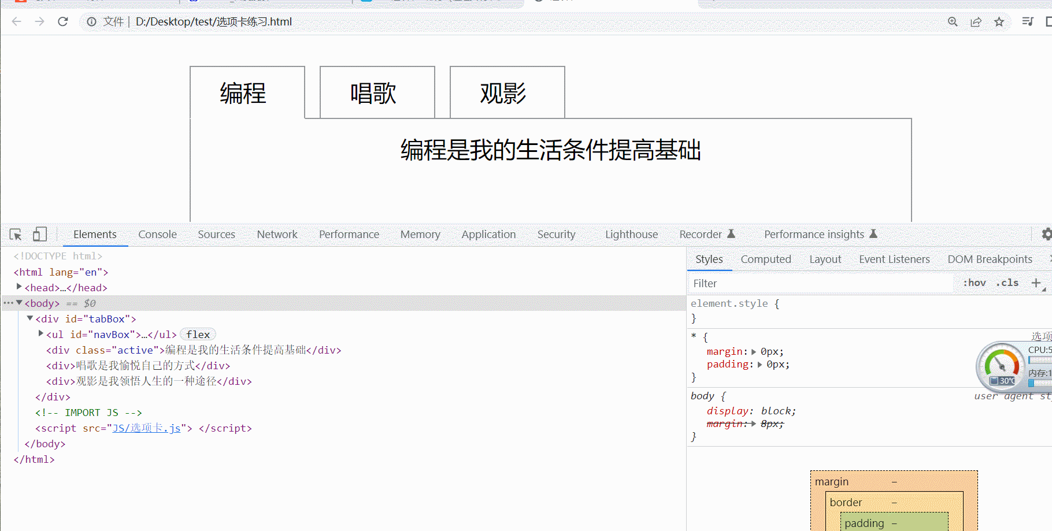Open the Performance tab

point(349,235)
